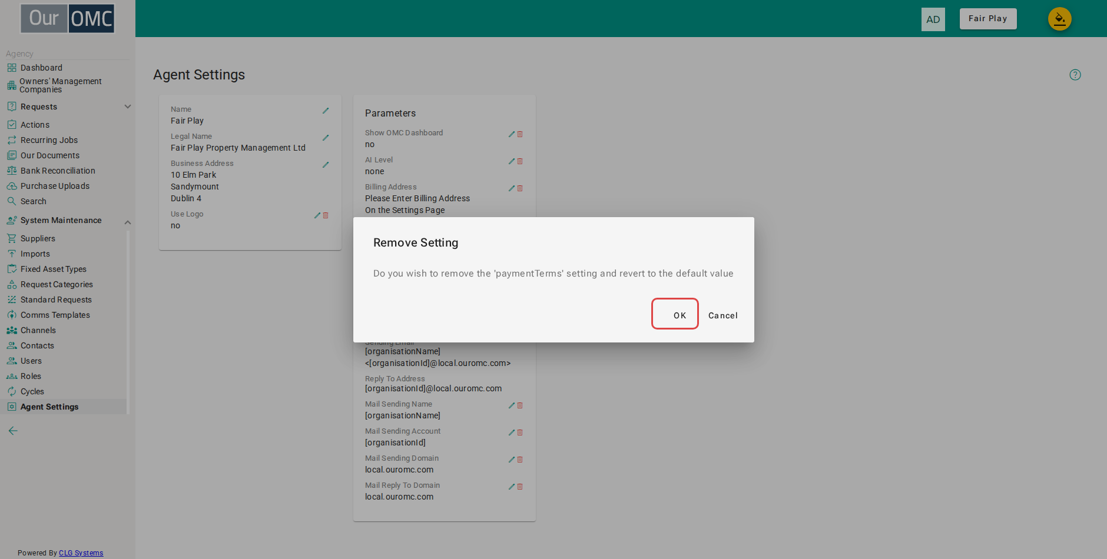Expand the Requests menu chevron

pos(128,107)
